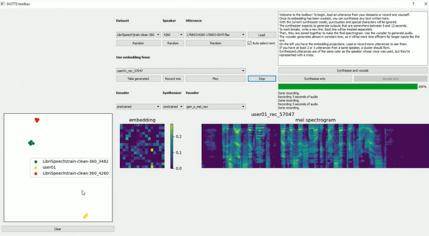
Task: Open the Speaker 4260 dropdown
Action: click(x=173, y=35)
